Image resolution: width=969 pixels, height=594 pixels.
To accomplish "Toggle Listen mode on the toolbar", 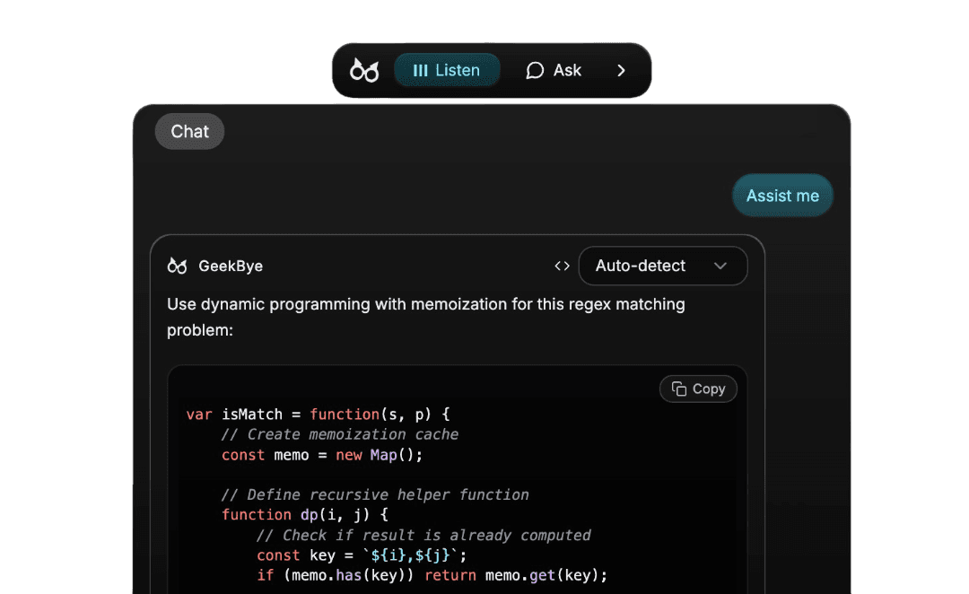I will click(x=447, y=70).
